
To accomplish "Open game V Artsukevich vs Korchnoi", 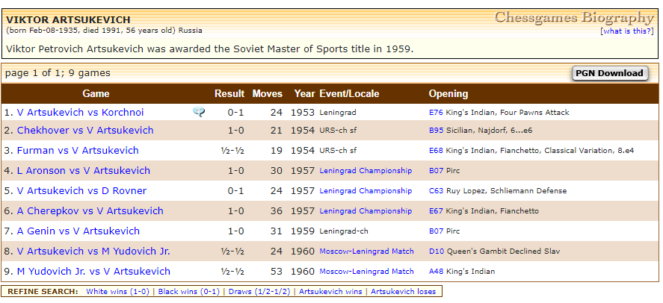I will 80,112.
